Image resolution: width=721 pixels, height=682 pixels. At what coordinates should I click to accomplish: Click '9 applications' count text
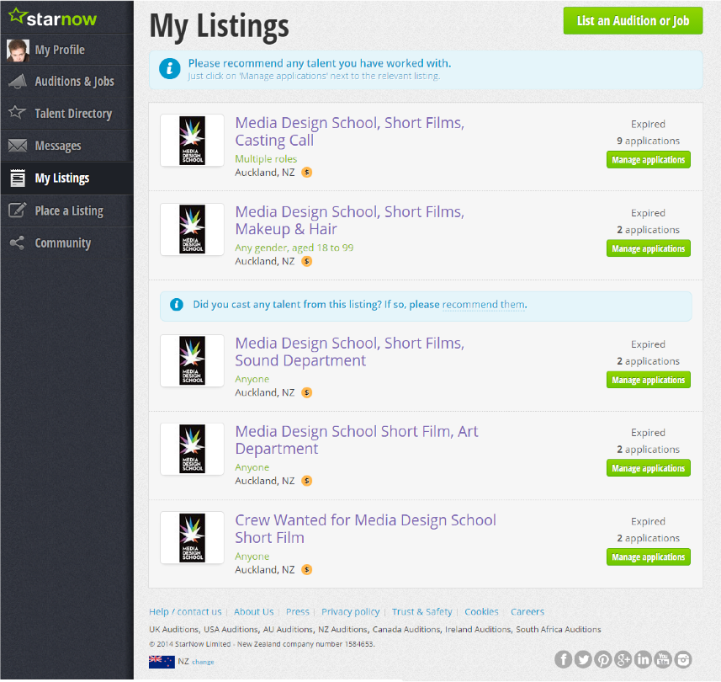click(x=649, y=141)
